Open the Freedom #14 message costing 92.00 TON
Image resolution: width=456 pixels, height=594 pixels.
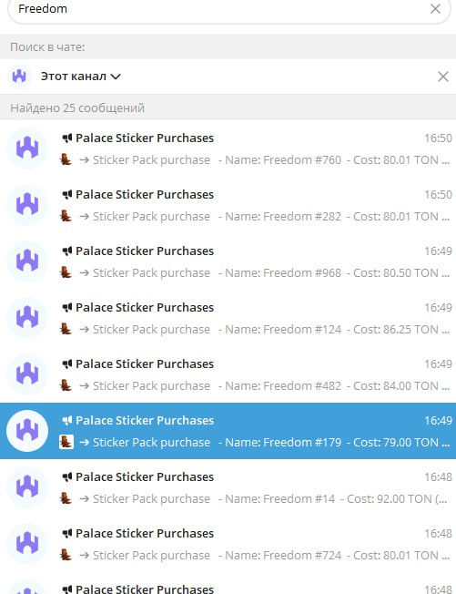pyautogui.click(x=228, y=487)
